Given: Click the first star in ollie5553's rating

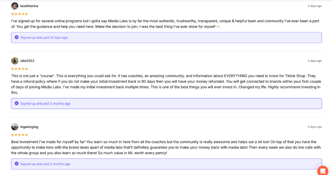Looking at the screenshot, I should [12, 69].
